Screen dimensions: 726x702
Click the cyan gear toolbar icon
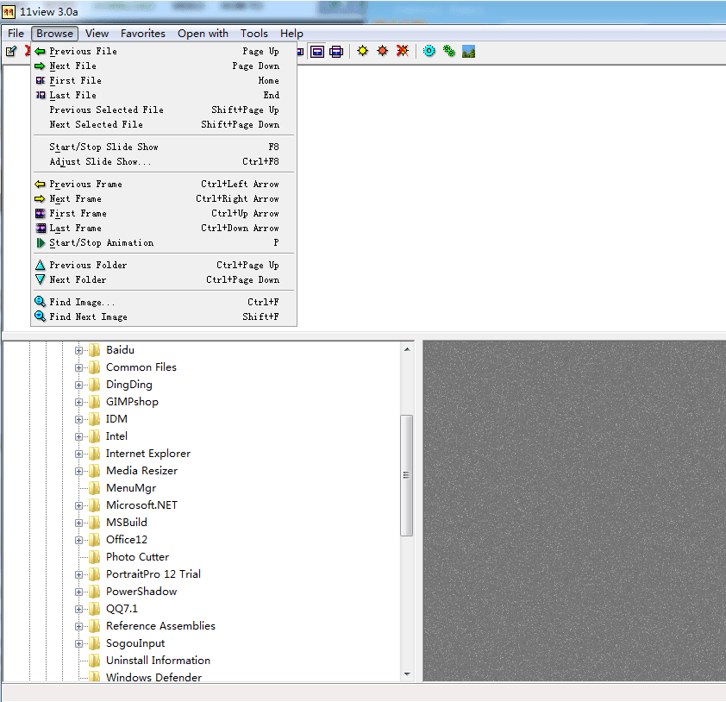tap(429, 52)
